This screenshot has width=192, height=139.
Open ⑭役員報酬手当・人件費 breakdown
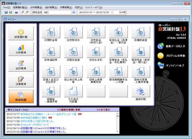[x=118, y=72]
